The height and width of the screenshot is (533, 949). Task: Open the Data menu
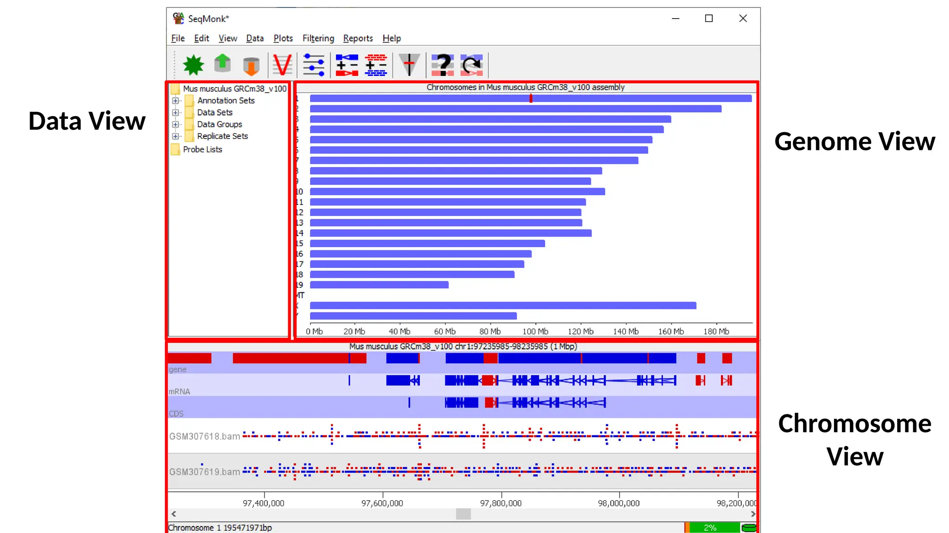point(255,38)
